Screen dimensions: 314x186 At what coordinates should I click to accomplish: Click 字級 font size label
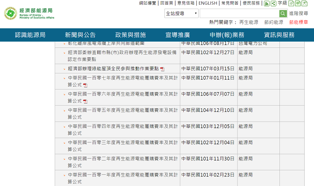click(283, 3)
